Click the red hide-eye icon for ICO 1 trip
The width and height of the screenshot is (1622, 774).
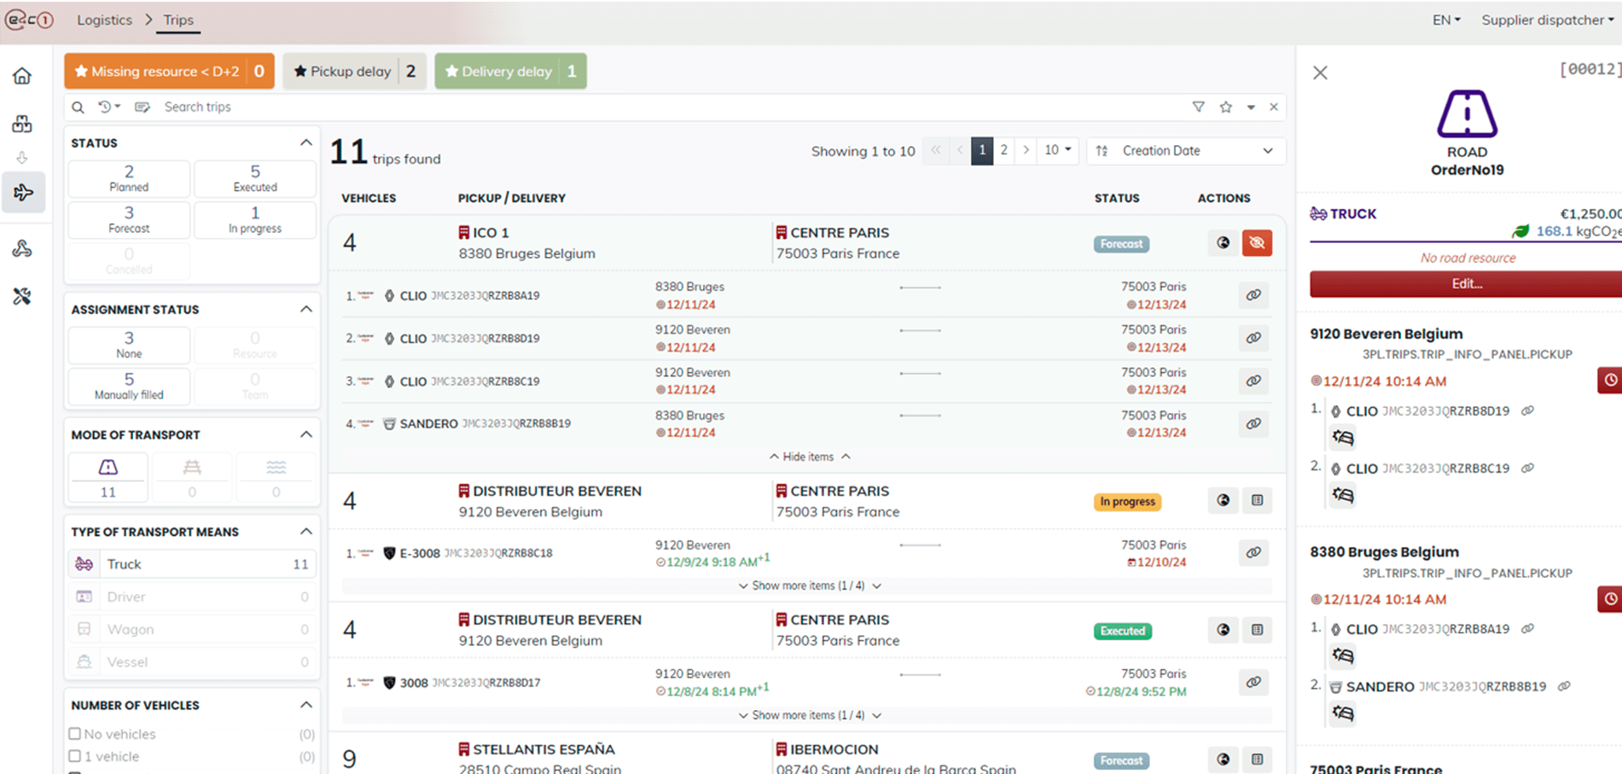click(x=1257, y=243)
